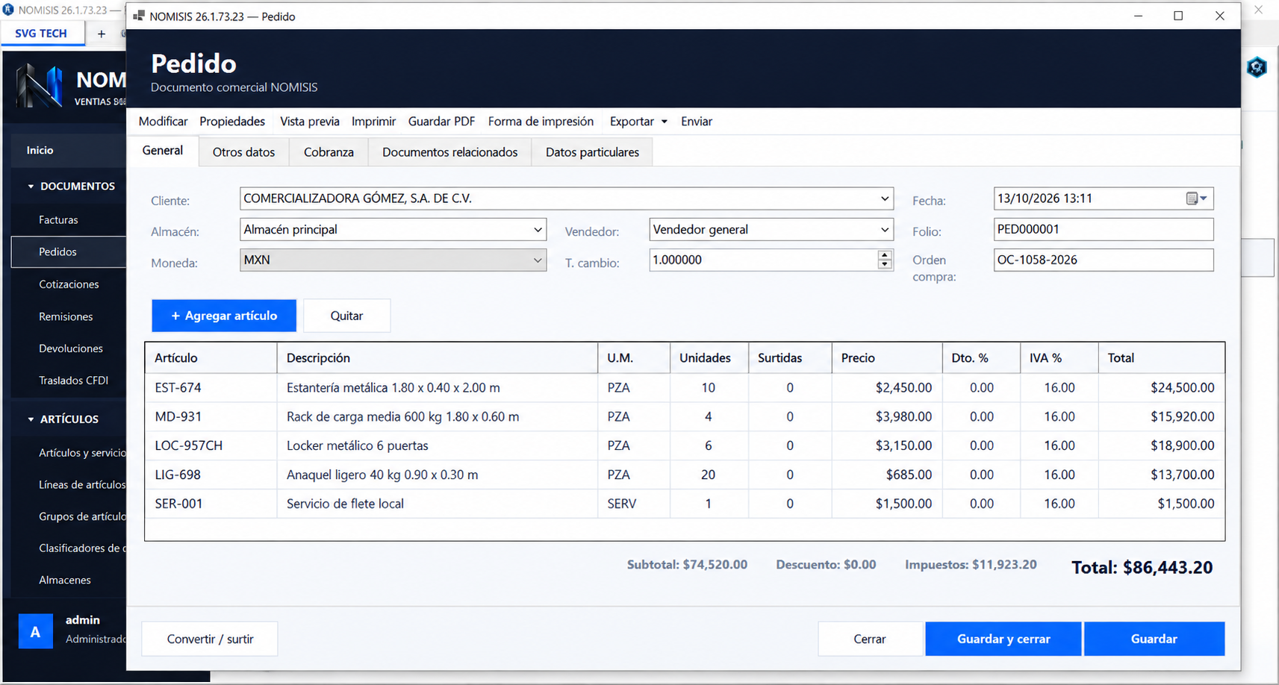Switch to the Cobranza tab
Screen dimensions: 1279x685
329,152
